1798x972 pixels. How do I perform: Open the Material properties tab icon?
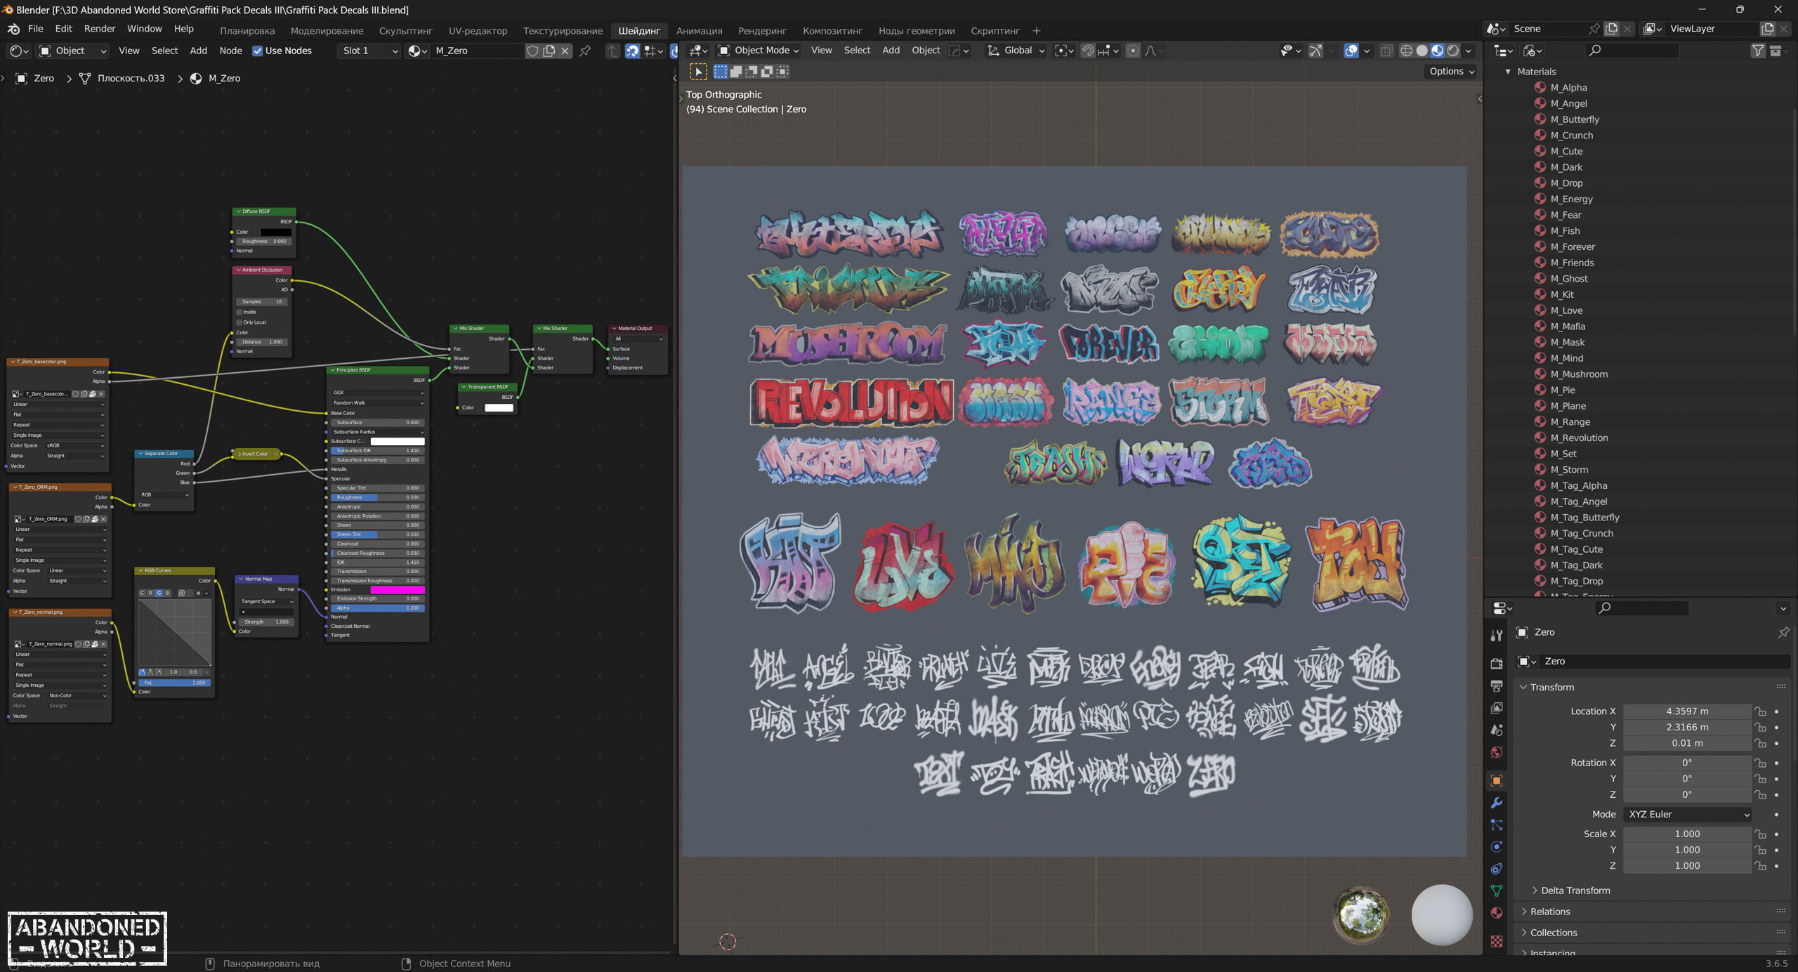[x=1497, y=912]
